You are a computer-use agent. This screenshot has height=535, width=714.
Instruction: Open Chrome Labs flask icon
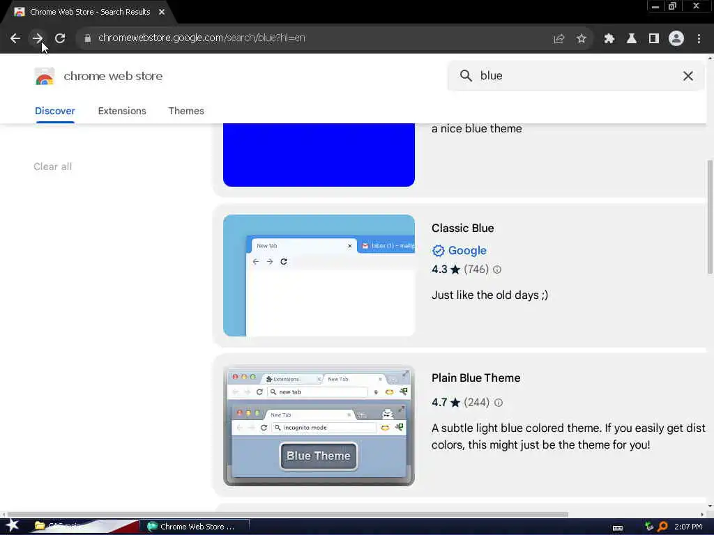pyautogui.click(x=631, y=39)
